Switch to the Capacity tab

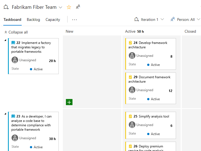pyautogui.click(x=53, y=19)
